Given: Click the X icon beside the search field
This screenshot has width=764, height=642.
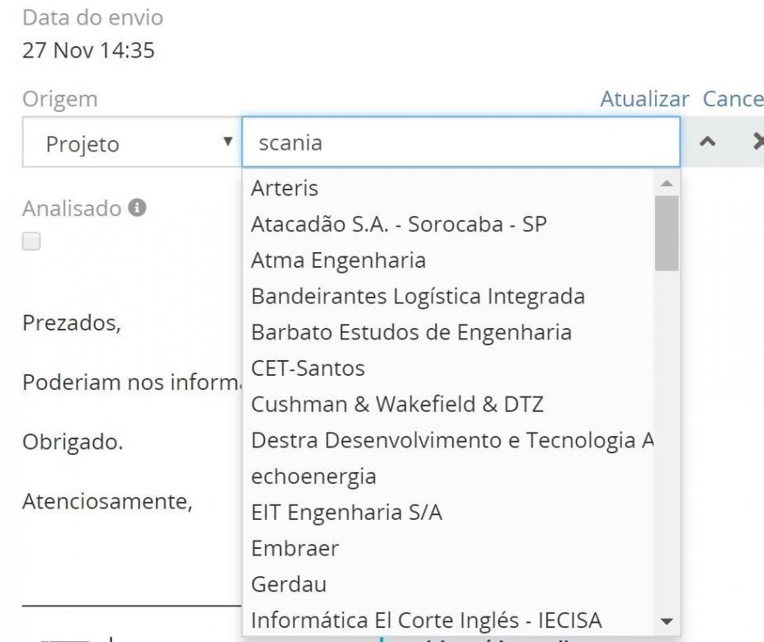Looking at the screenshot, I should click(x=757, y=143).
